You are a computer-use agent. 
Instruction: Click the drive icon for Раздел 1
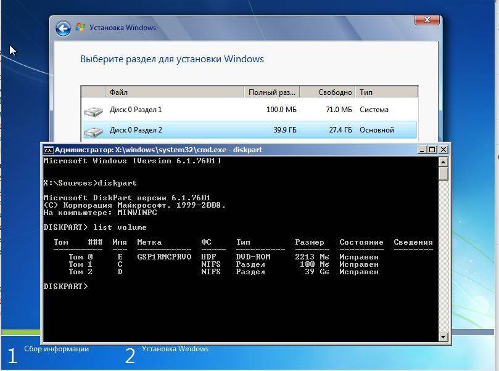coord(94,111)
